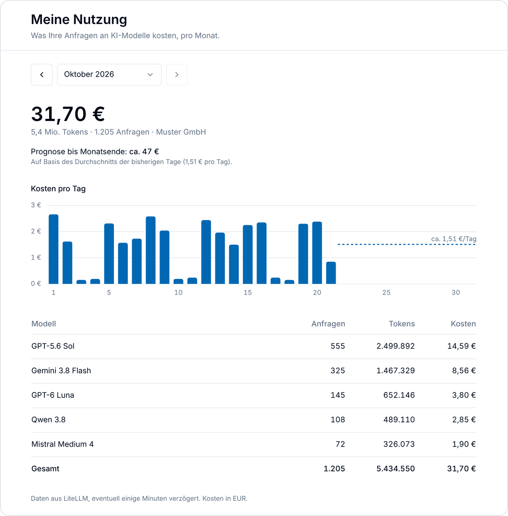Click the 5,4 Mio. Tokens summary line
The height and width of the screenshot is (516, 508).
pyautogui.click(x=119, y=132)
